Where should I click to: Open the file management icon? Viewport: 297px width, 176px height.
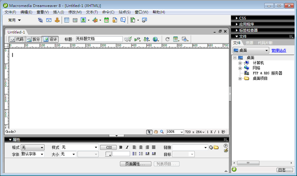tap(146, 39)
